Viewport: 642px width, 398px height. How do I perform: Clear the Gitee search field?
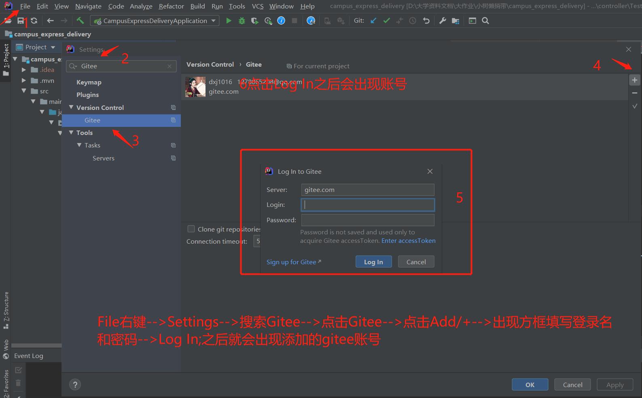click(170, 66)
